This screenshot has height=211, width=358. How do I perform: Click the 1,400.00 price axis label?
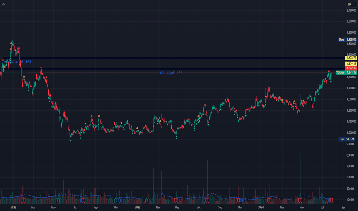pyautogui.click(x=351, y=88)
